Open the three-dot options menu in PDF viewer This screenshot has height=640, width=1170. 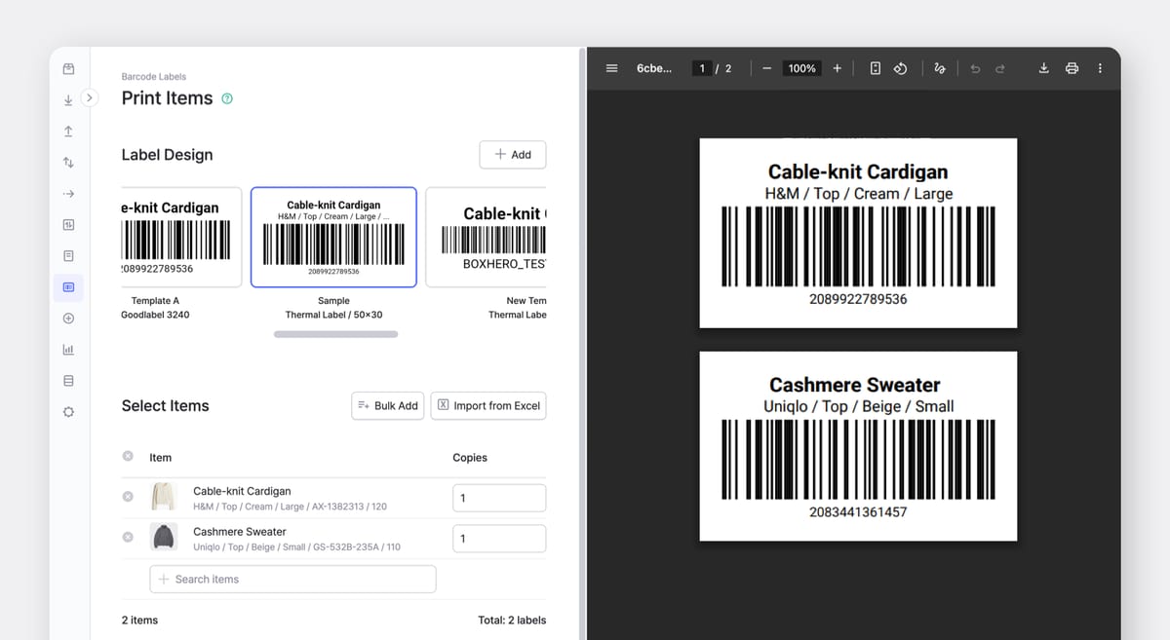click(1100, 68)
